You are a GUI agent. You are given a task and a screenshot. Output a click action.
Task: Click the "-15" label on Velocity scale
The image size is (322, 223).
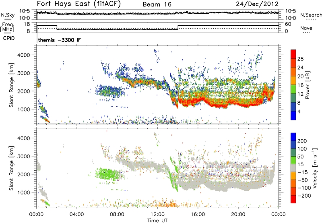pyautogui.click(x=302, y=172)
